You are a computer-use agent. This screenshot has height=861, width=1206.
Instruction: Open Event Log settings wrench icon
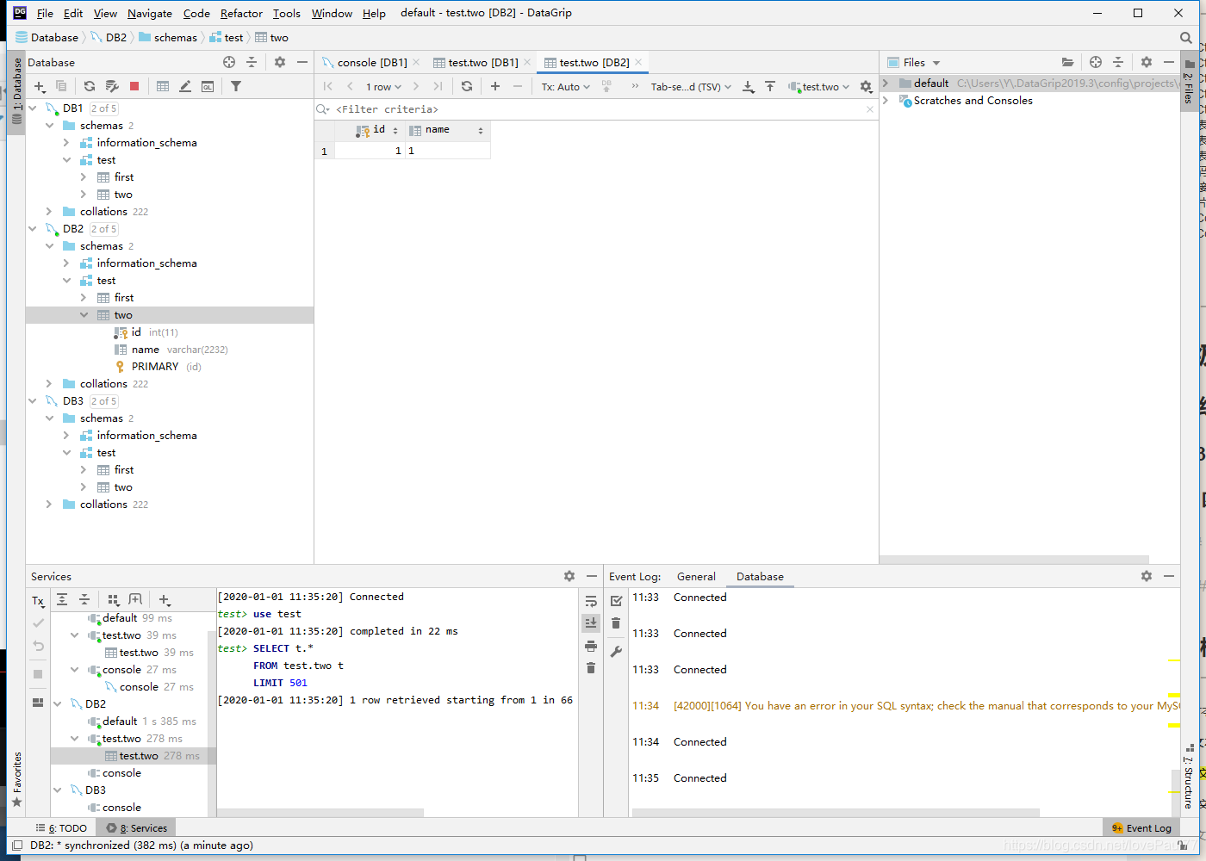[x=616, y=652]
